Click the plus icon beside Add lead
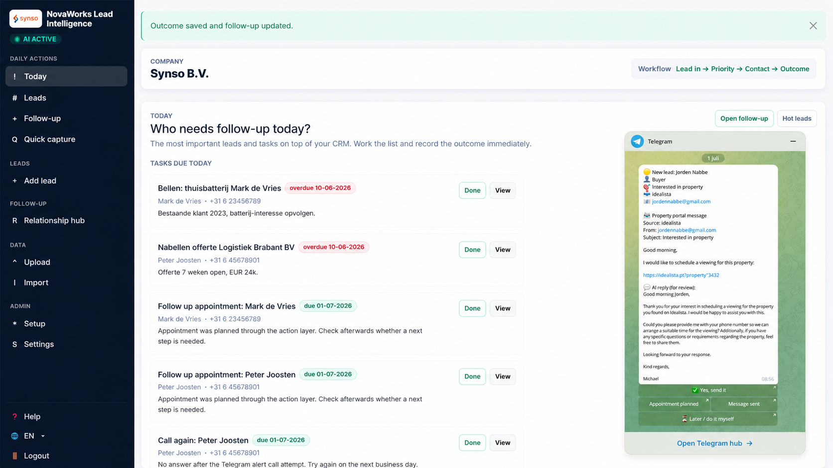Image resolution: width=833 pixels, height=468 pixels. point(14,181)
